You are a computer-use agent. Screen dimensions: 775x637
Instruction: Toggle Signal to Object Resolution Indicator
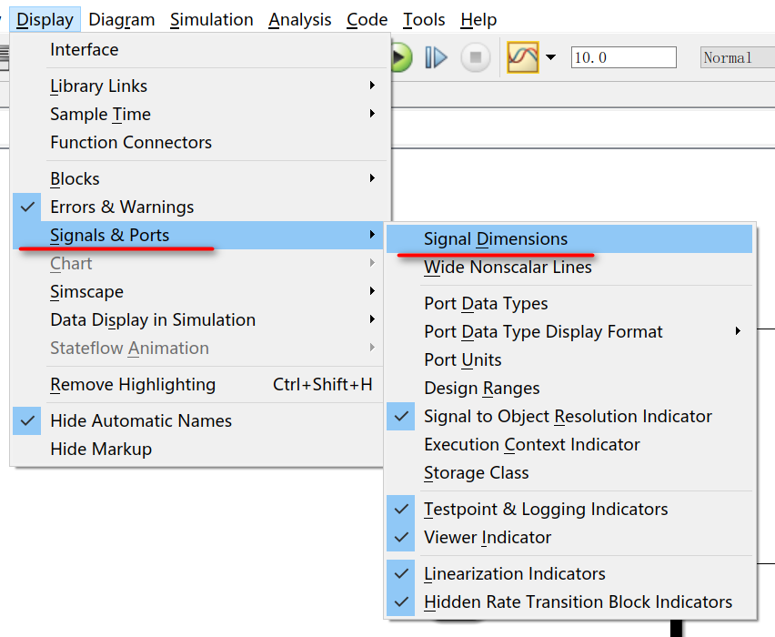pos(569,417)
